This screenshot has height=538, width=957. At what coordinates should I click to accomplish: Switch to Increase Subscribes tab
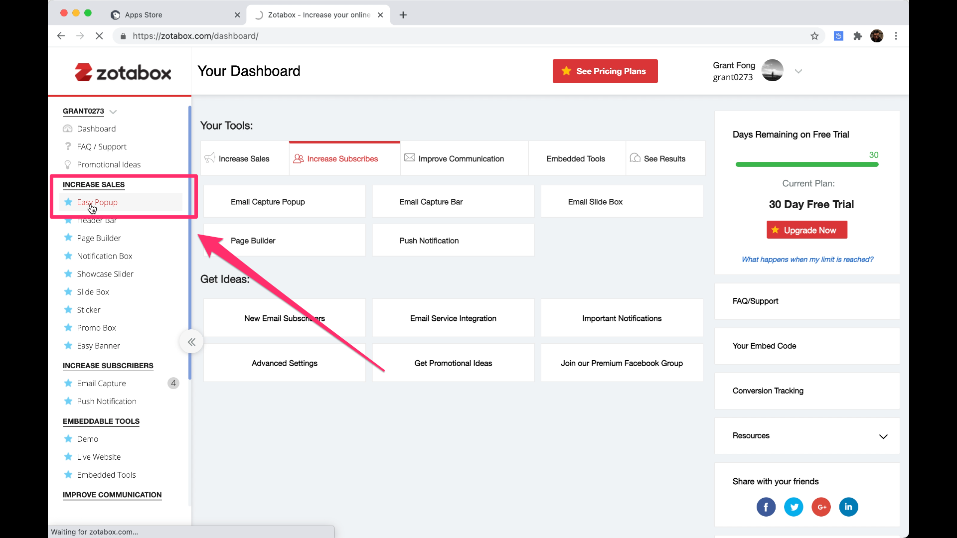coord(344,158)
